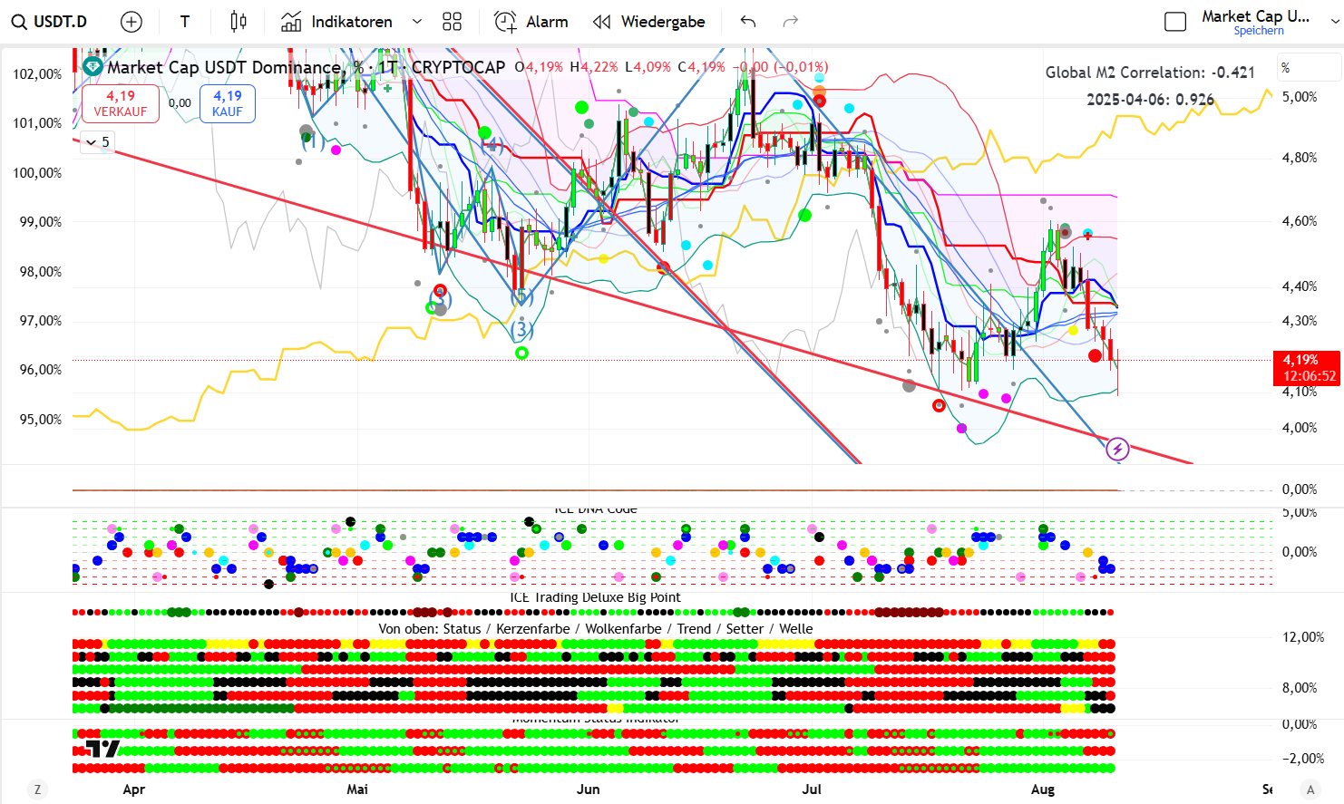Toggle percent mode on the price scale

coord(1285,68)
